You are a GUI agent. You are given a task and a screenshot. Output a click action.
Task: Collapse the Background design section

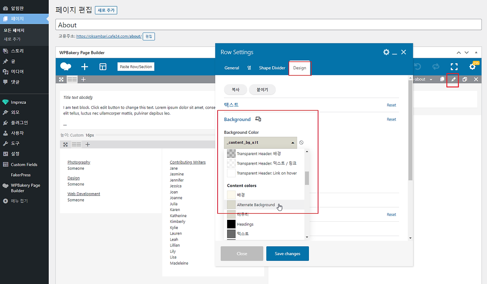(x=237, y=119)
